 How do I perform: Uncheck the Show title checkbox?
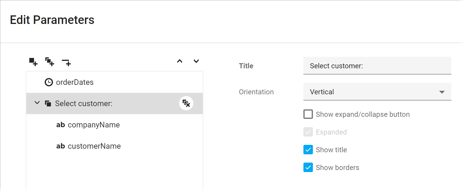308,150
